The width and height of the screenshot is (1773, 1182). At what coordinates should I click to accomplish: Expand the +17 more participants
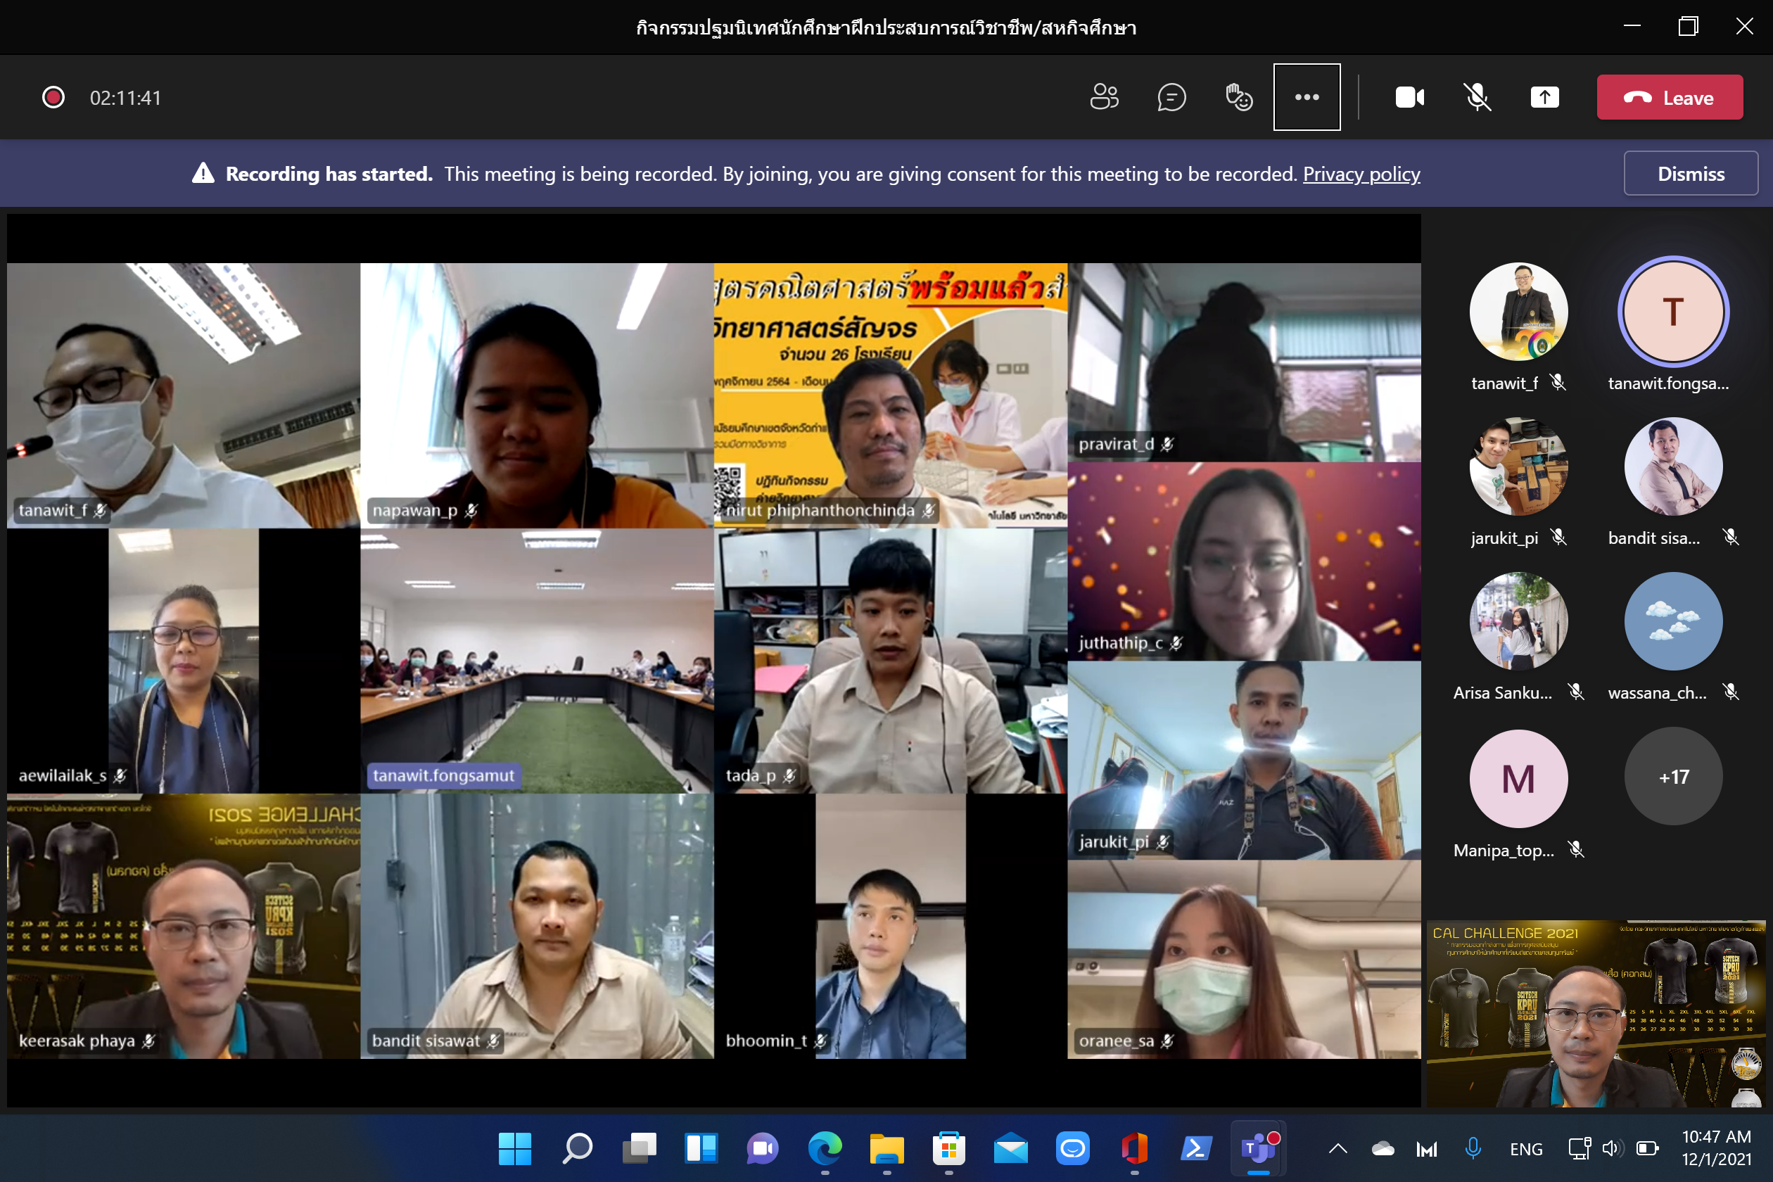click(x=1673, y=777)
